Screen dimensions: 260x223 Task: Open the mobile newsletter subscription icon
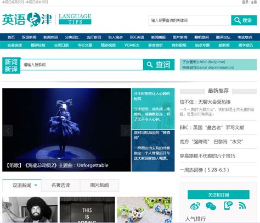[x=228, y=205]
